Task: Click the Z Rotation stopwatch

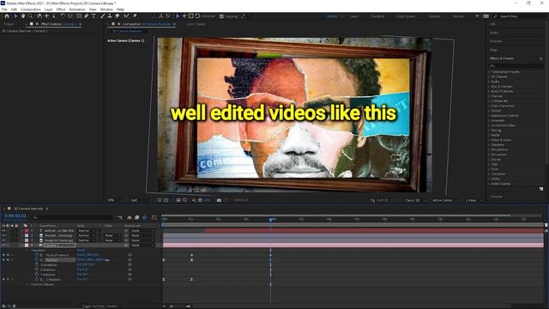Action: click(x=37, y=280)
